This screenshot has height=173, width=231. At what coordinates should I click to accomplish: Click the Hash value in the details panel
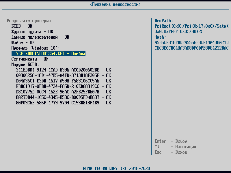point(191,45)
